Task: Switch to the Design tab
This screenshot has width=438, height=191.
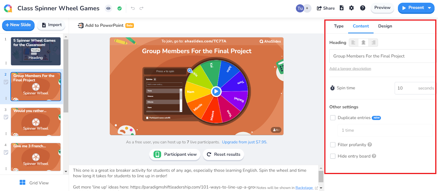Action: click(x=385, y=26)
